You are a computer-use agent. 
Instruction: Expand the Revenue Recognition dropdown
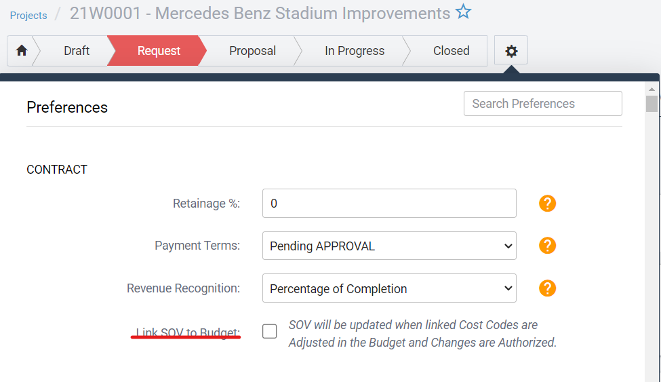[x=389, y=288]
